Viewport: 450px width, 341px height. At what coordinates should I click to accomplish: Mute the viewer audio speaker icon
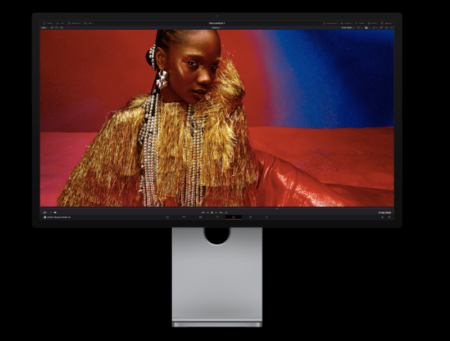[x=55, y=212]
